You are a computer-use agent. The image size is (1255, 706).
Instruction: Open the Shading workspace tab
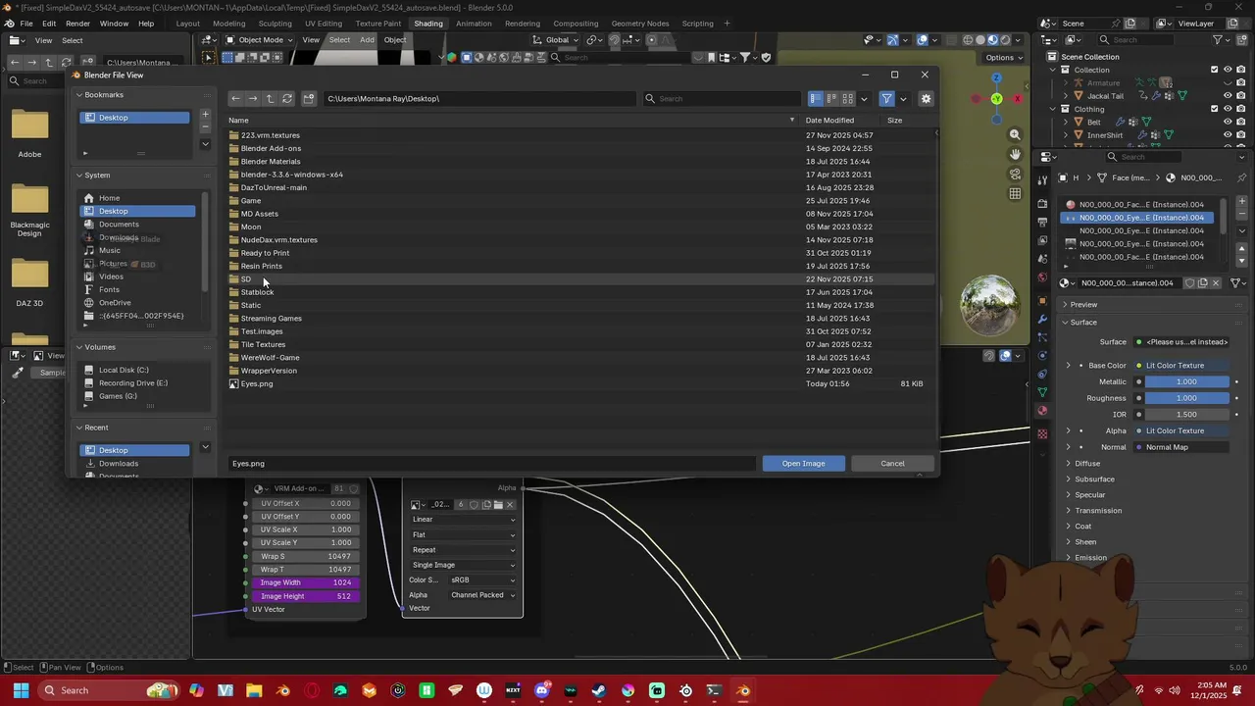point(428,24)
